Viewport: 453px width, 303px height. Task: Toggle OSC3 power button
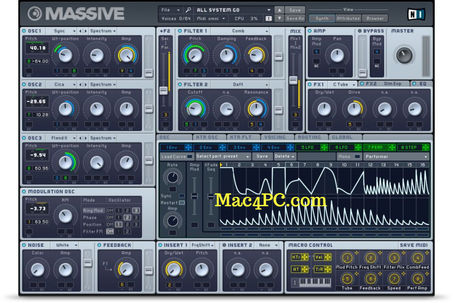[24, 138]
